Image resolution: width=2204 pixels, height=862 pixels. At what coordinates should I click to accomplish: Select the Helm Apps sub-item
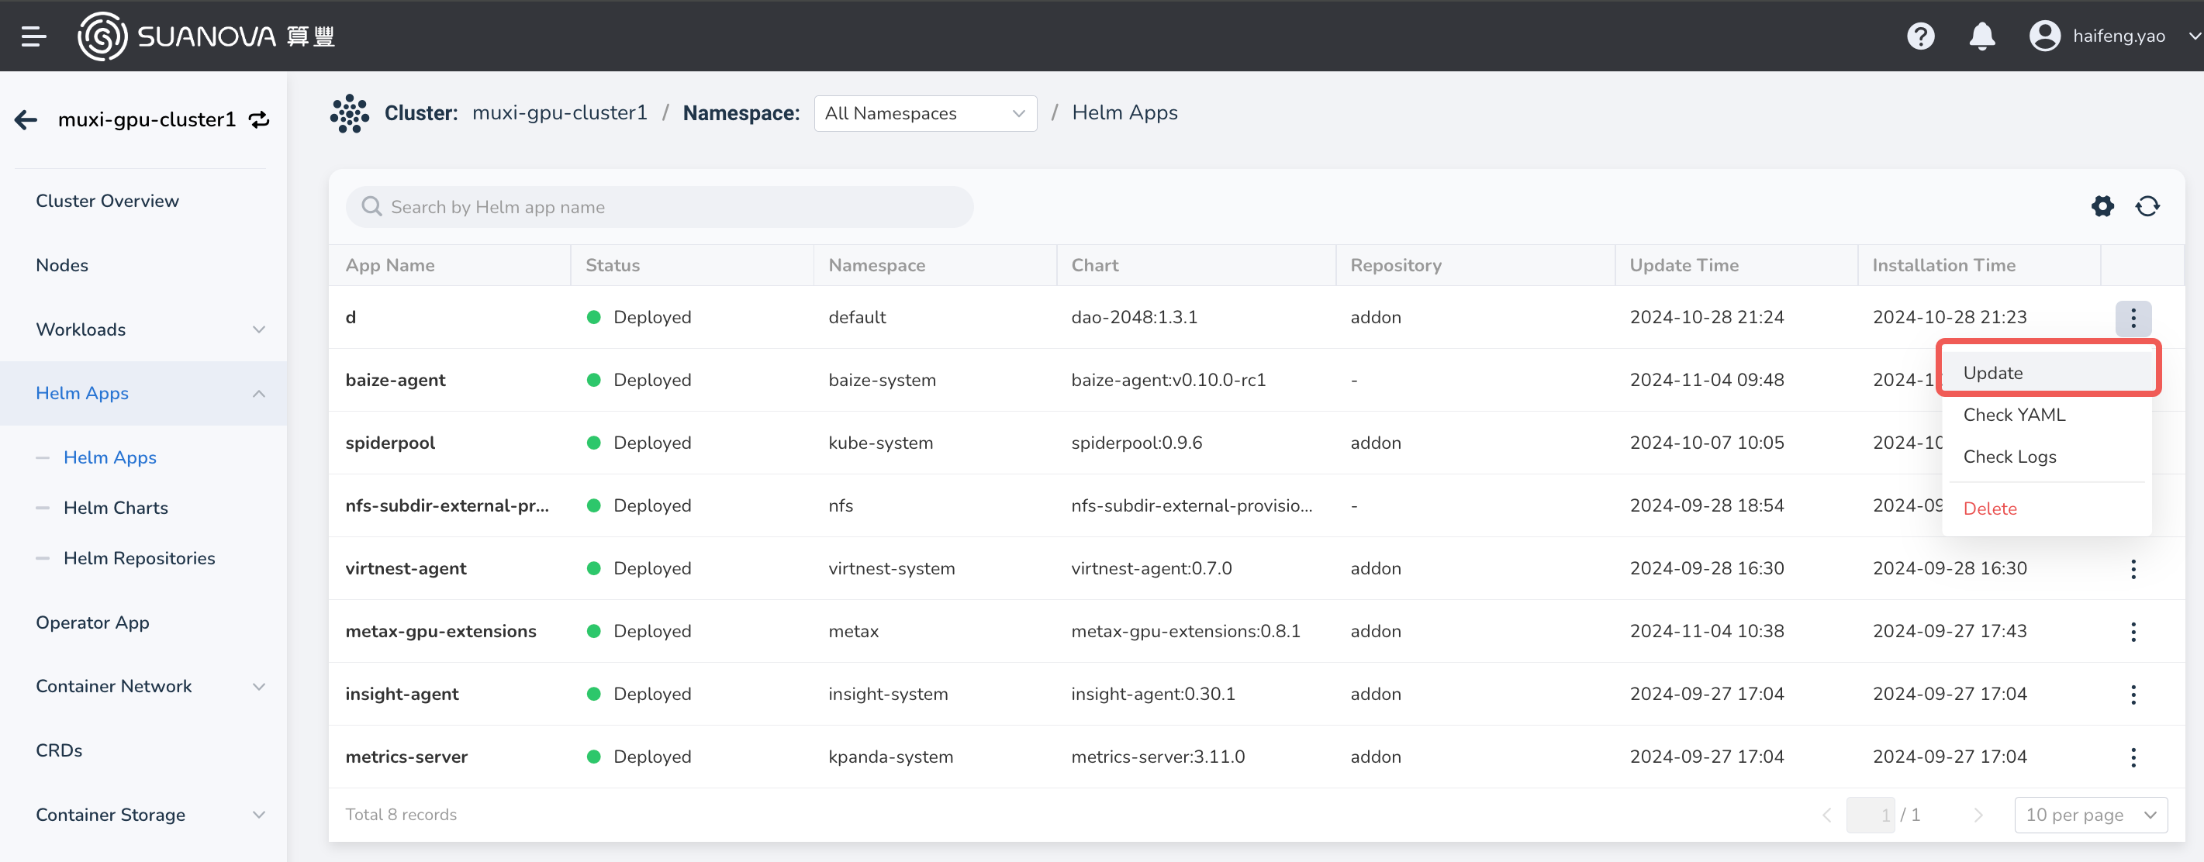point(110,457)
